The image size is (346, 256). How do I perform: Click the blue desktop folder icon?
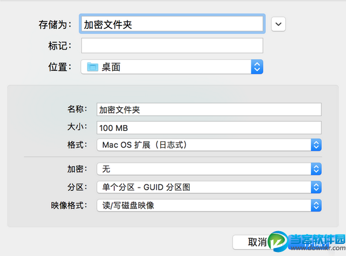[92, 67]
